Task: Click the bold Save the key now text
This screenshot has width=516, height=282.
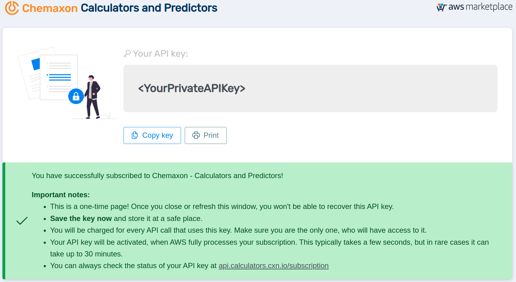Action: (x=81, y=219)
